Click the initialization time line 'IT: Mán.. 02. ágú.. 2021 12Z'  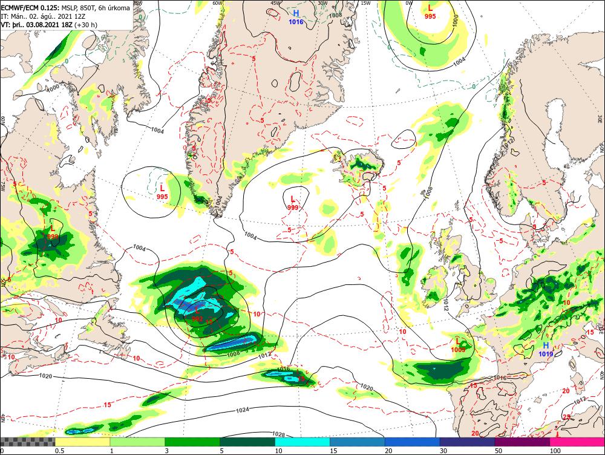click(43, 16)
